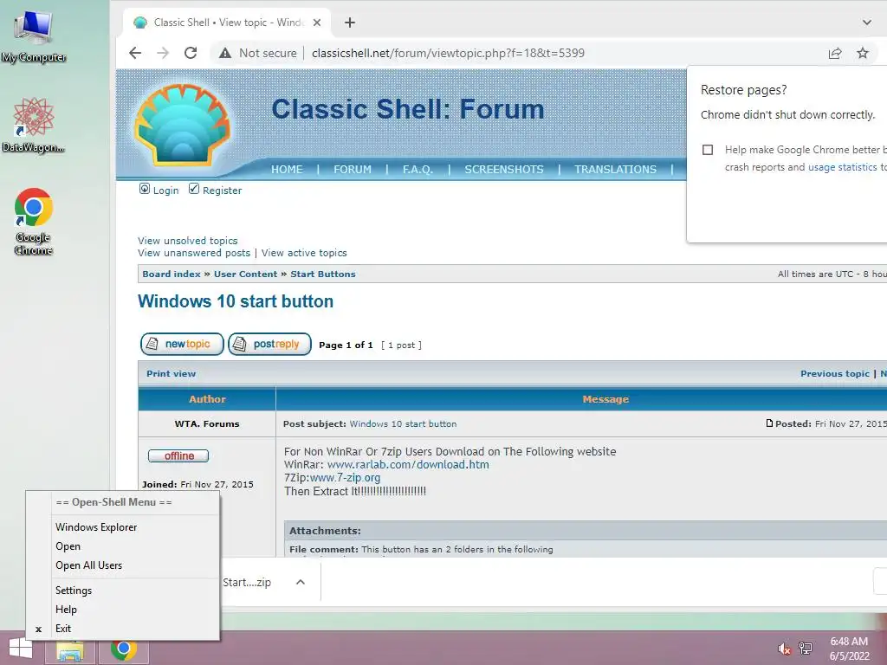
Task: Bookmark this page with star icon
Action: (x=862, y=53)
